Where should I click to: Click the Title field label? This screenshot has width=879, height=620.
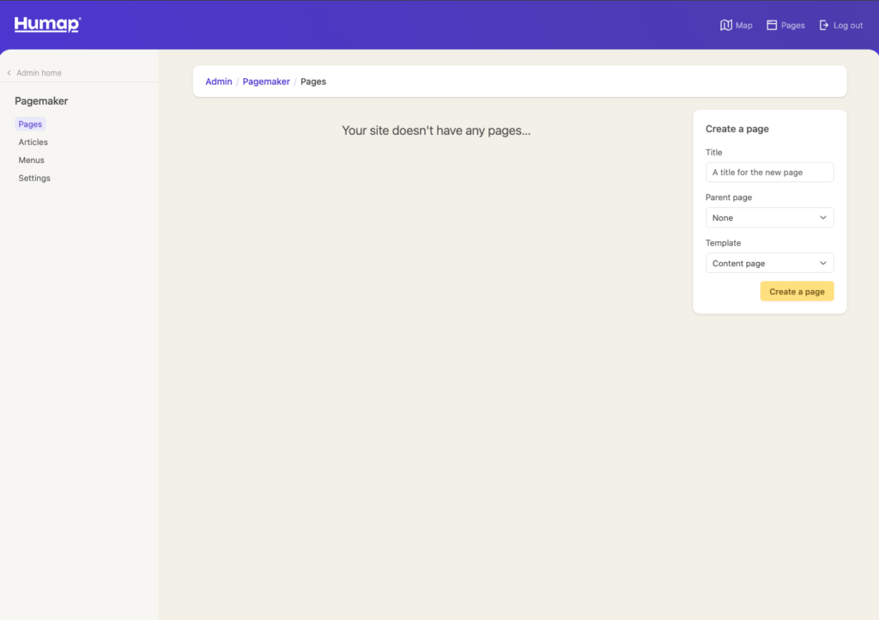point(714,153)
